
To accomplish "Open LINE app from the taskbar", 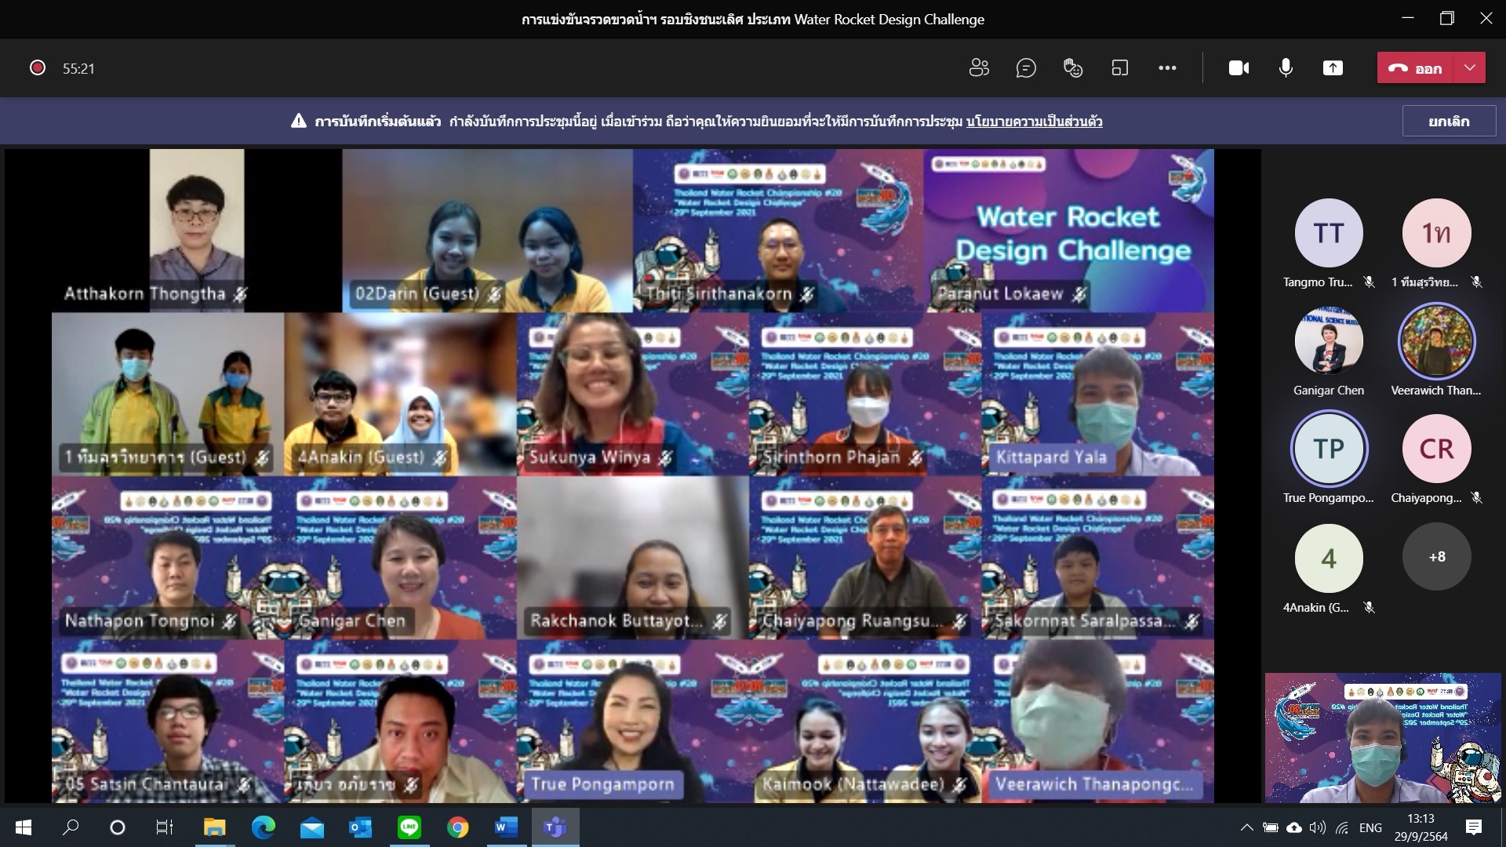I will click(x=409, y=827).
